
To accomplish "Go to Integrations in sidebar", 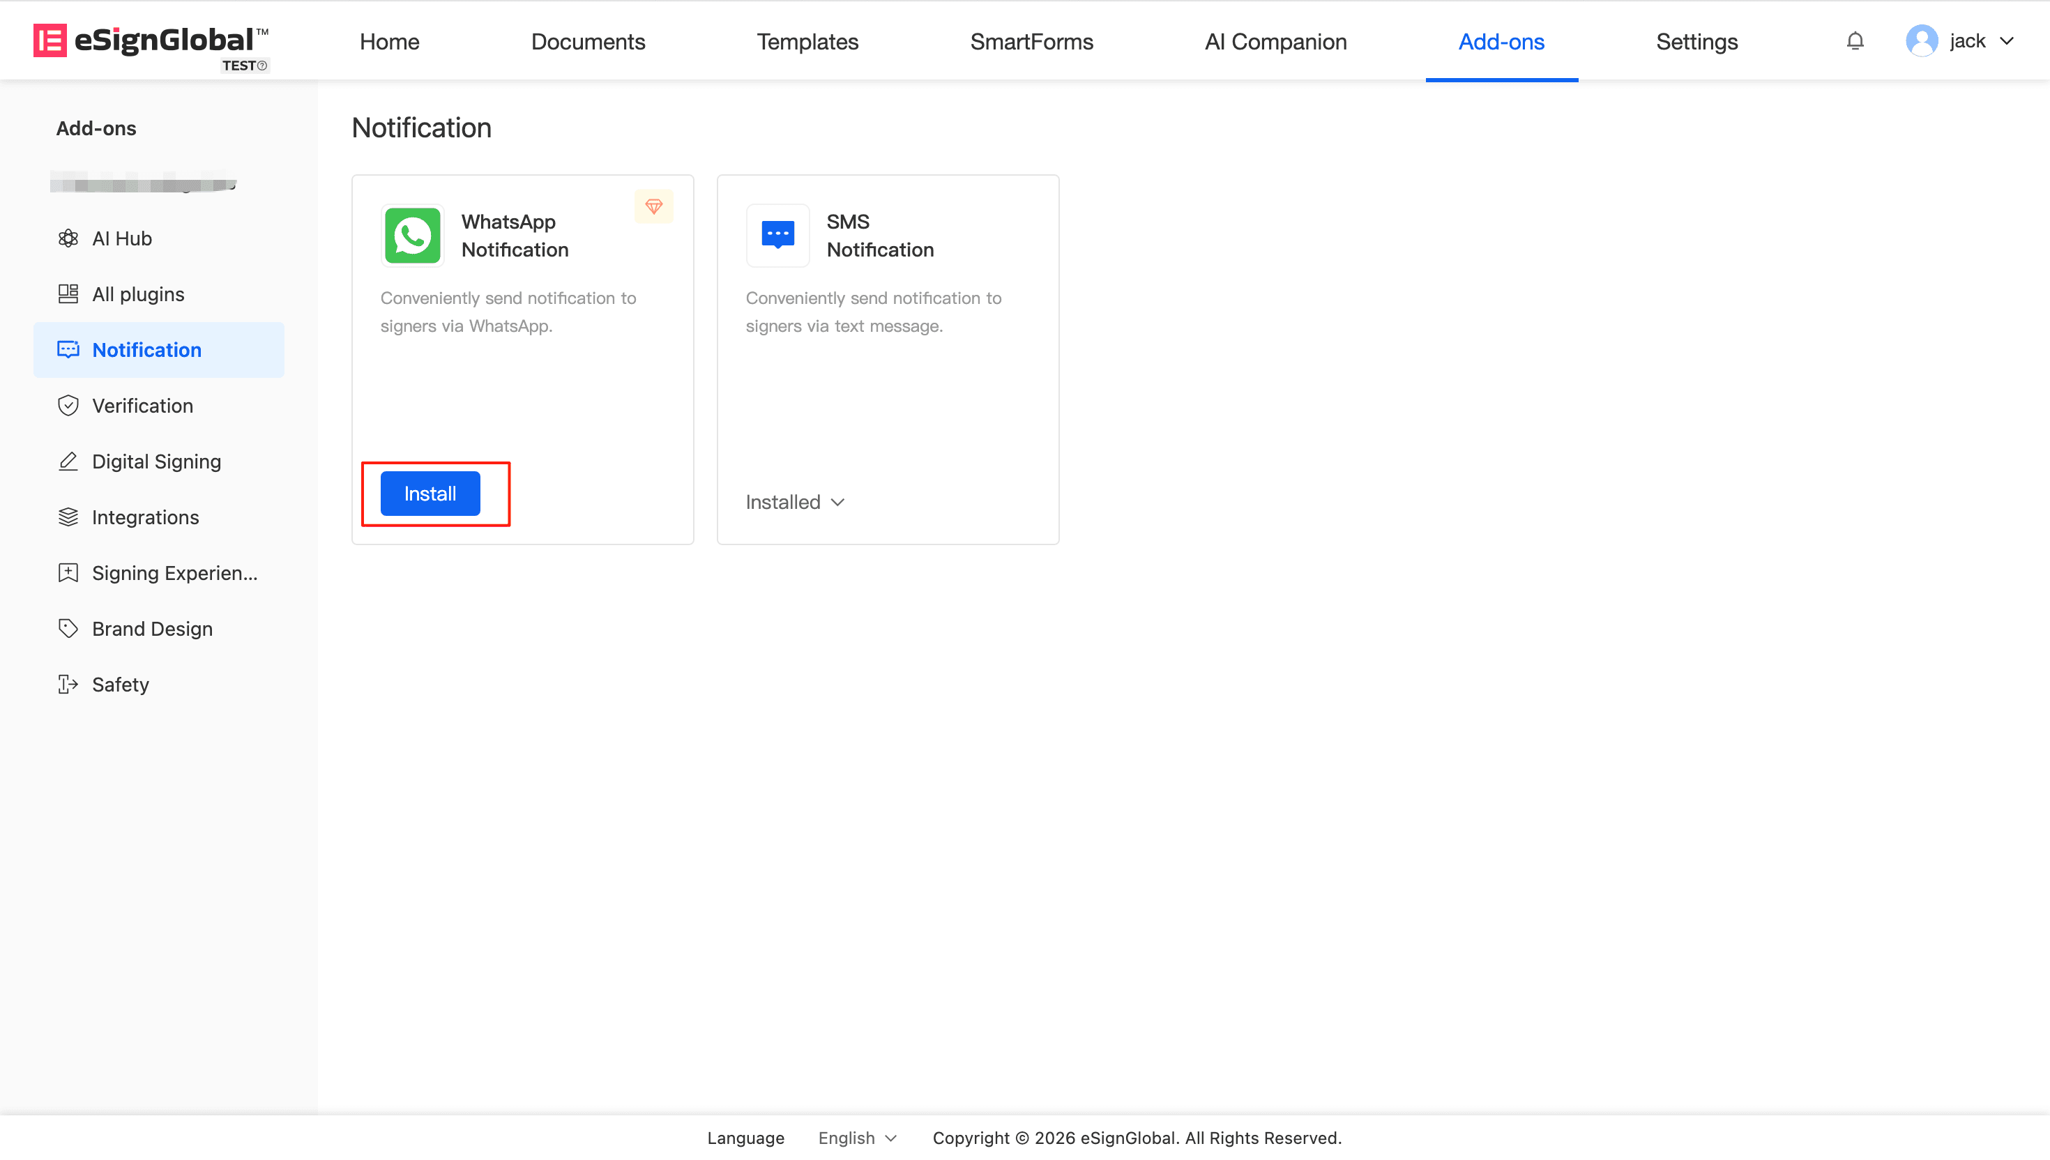I will point(145,517).
